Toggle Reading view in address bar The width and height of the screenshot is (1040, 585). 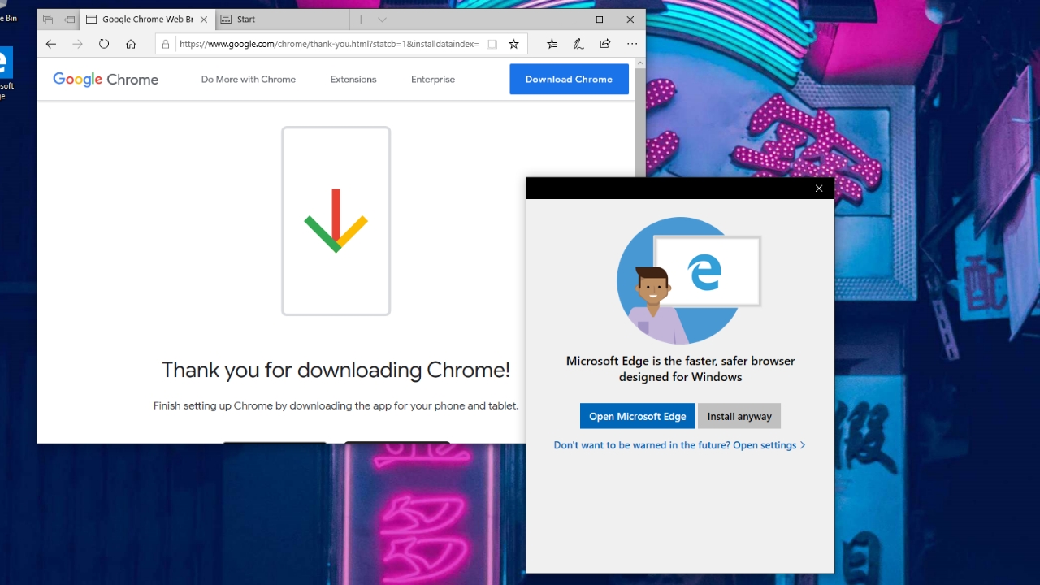[492, 44]
